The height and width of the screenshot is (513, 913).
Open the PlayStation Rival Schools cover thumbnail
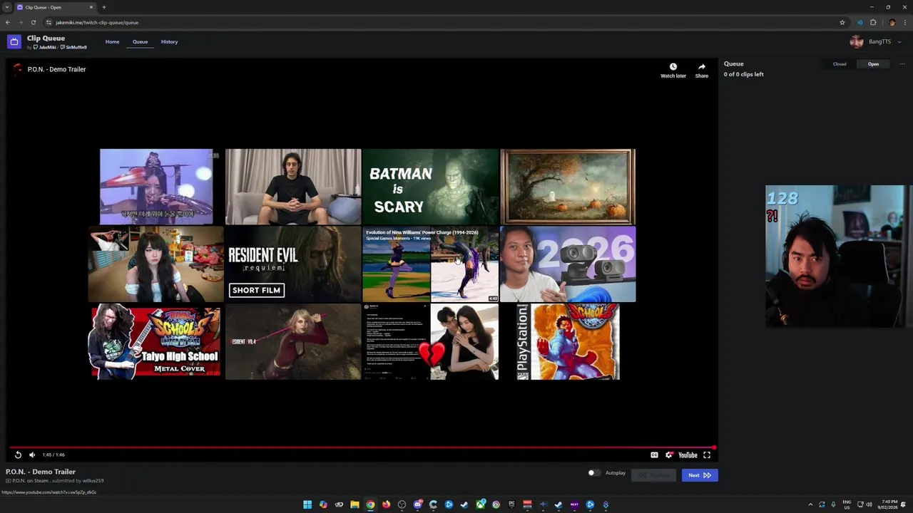coord(568,342)
